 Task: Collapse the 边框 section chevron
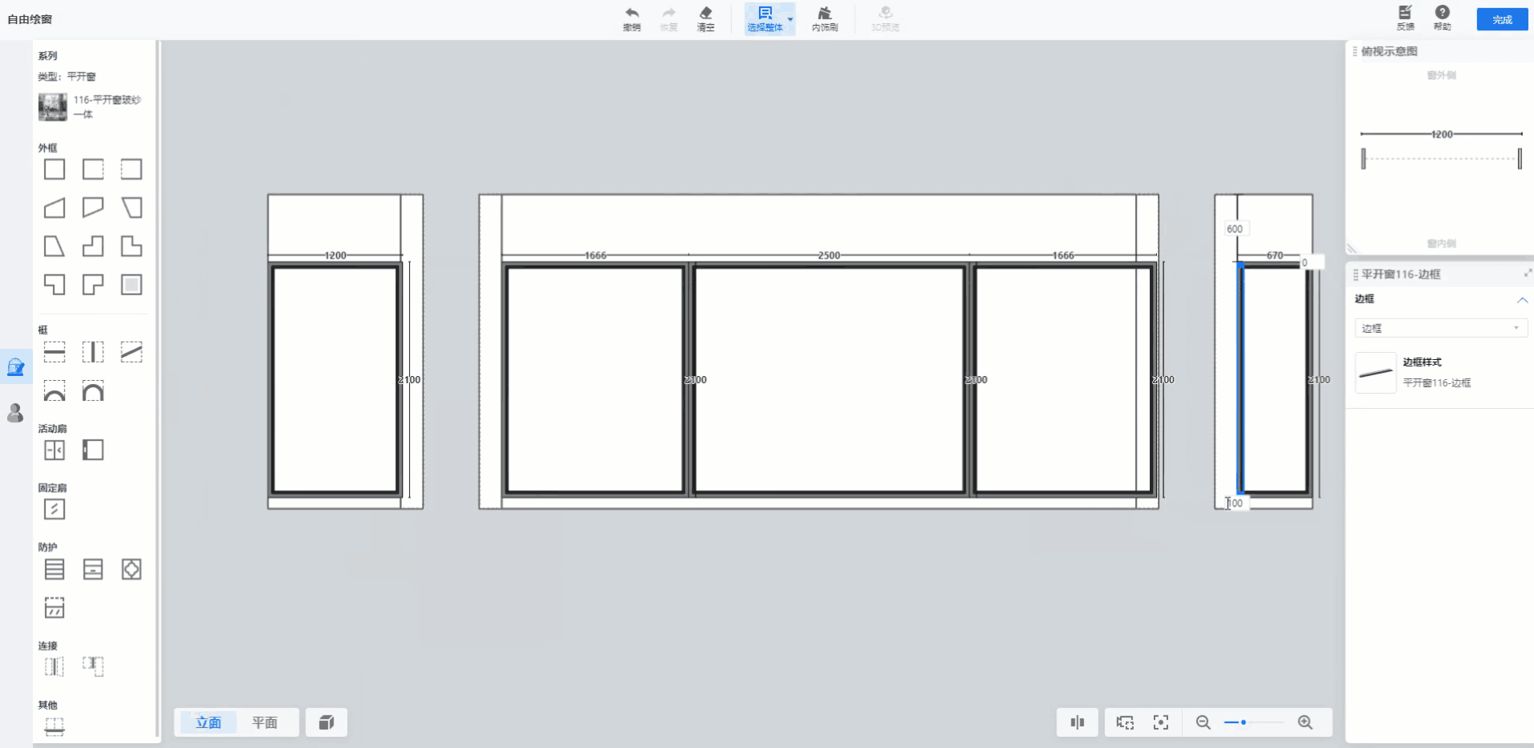pos(1522,299)
